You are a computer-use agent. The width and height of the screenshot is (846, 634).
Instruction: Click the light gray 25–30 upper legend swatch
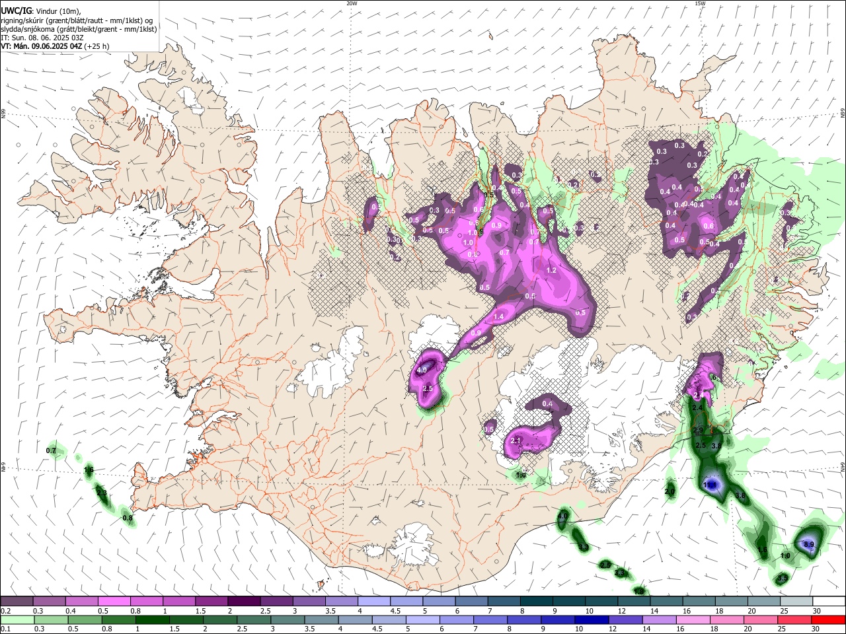[796, 602]
